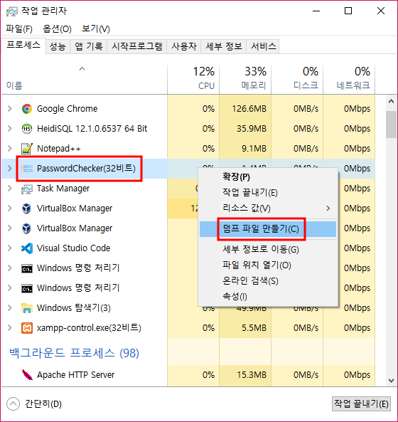Select the Google Chrome process name

[x=67, y=109]
